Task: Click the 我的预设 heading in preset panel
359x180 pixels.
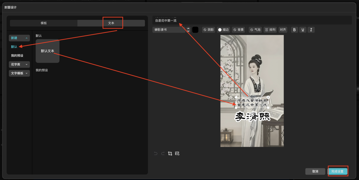Action: (42, 70)
